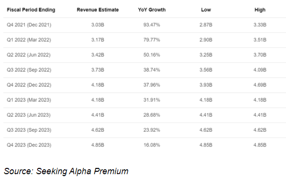Image resolution: width=286 pixels, height=179 pixels.
Task: Select the Q4 2021 (Dec 2021) row label
Action: tap(29, 25)
